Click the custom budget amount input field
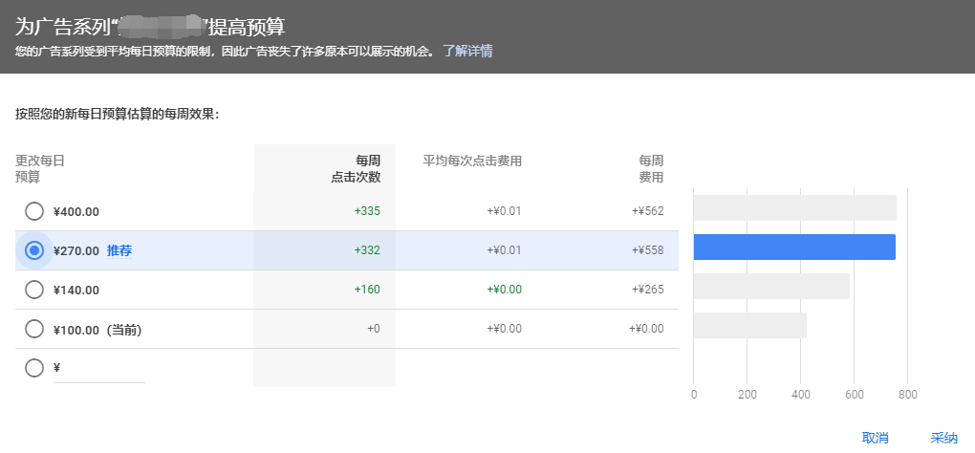The image size is (975, 453). 99,369
